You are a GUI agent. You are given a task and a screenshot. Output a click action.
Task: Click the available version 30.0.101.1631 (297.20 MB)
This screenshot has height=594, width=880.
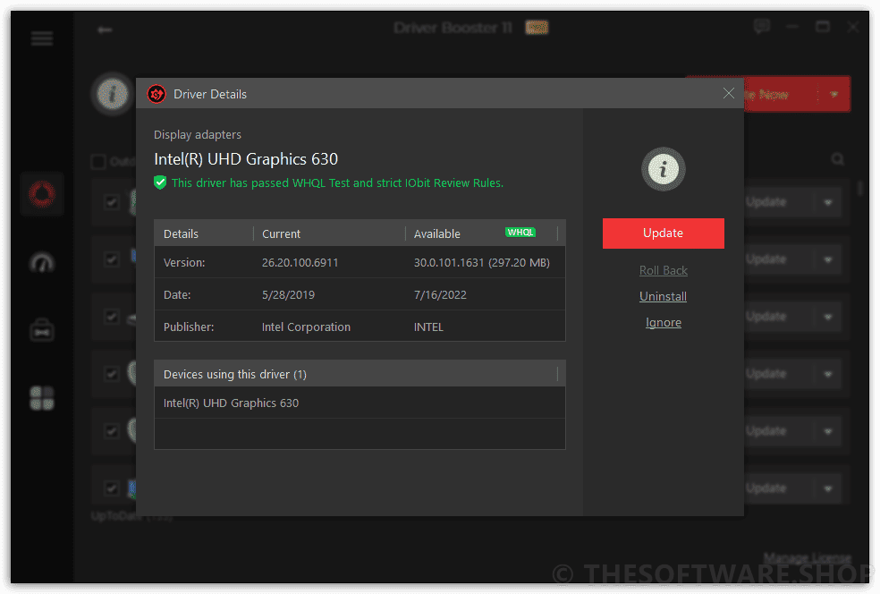(x=482, y=263)
